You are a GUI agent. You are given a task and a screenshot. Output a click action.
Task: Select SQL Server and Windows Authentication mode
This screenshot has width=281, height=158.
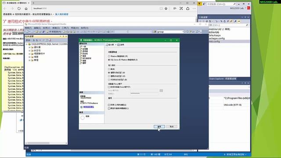109,60
